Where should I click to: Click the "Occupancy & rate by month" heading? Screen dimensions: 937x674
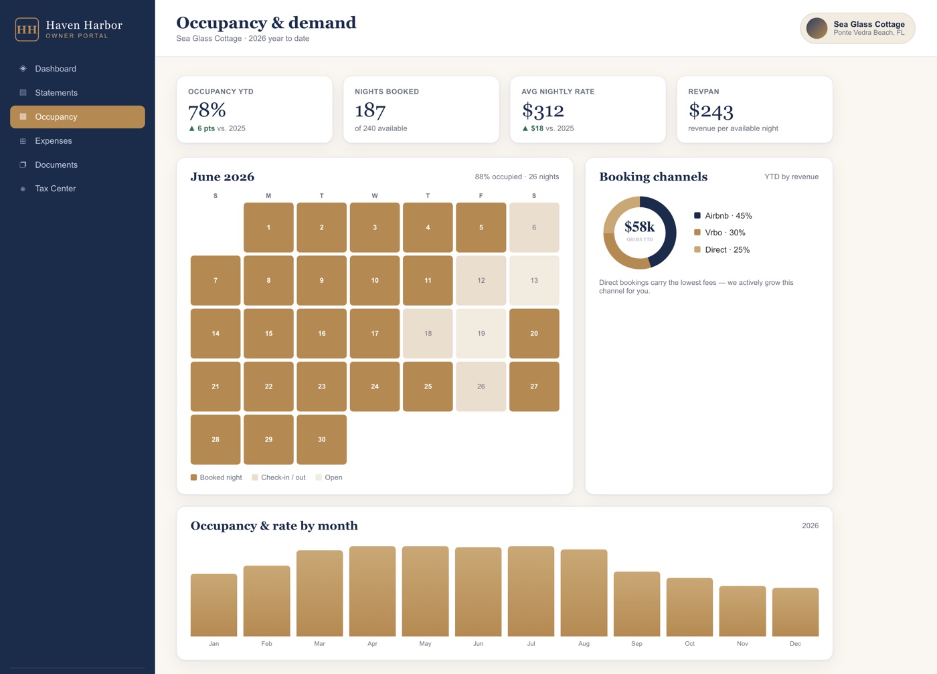coord(274,526)
